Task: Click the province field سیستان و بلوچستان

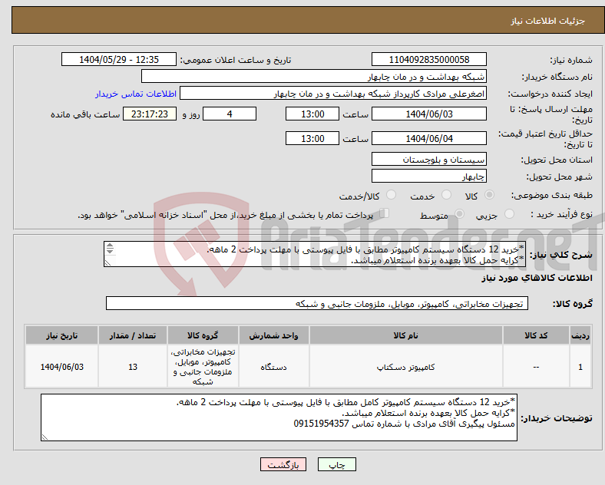Action: 428,159
